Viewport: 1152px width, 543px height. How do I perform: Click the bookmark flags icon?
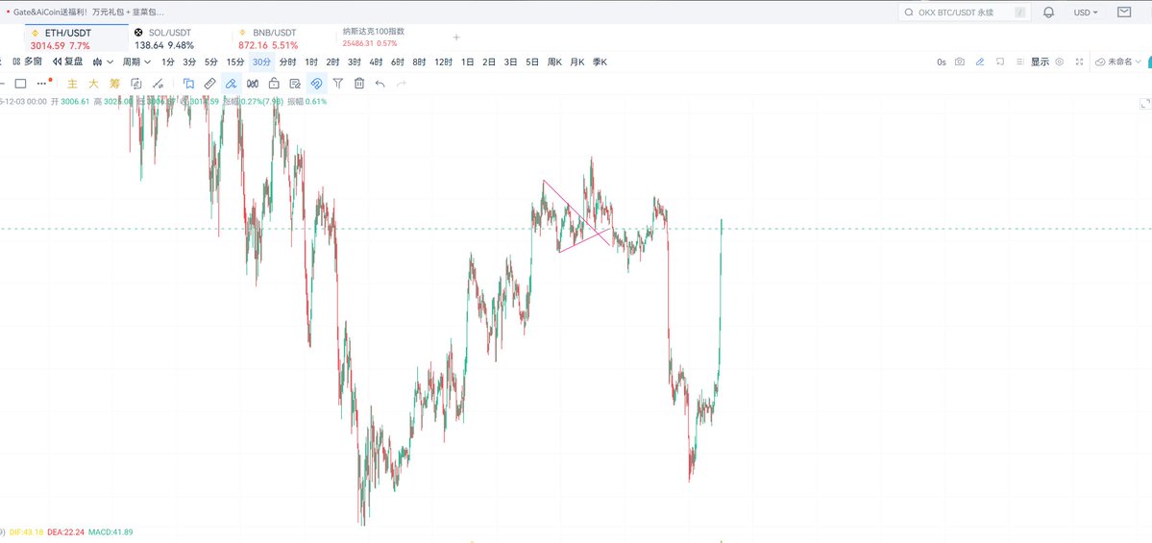(x=189, y=84)
